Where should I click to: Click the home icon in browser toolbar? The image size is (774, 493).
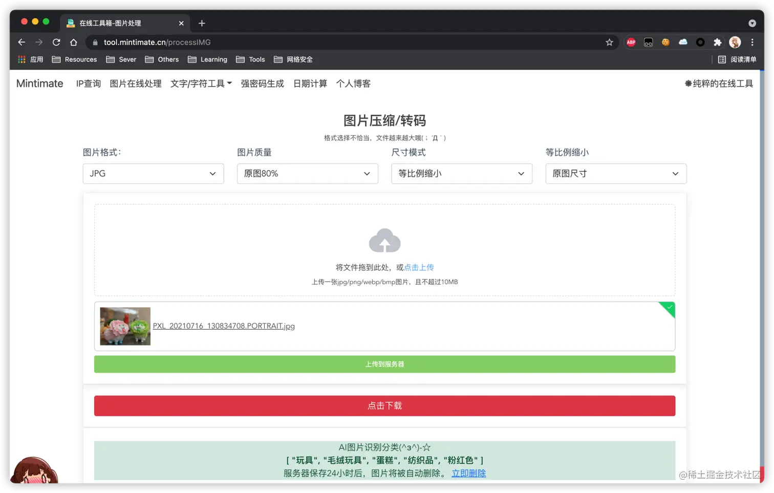74,42
